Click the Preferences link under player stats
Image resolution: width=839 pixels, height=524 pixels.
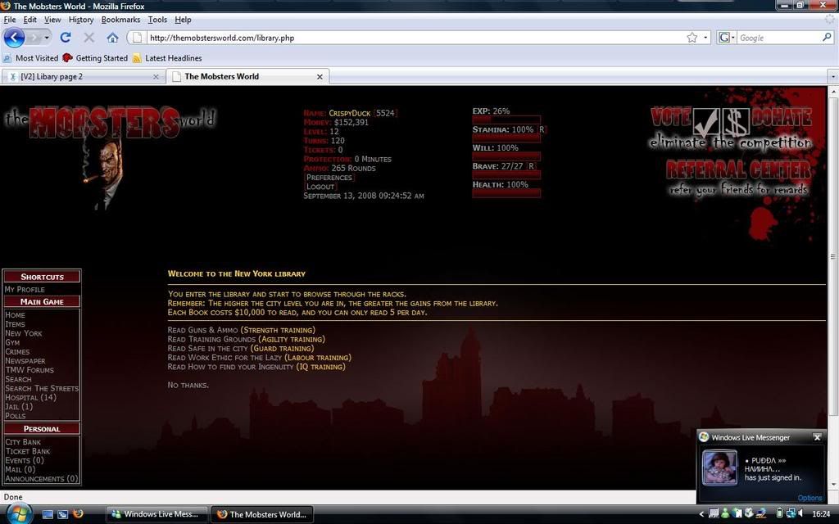[329, 178]
